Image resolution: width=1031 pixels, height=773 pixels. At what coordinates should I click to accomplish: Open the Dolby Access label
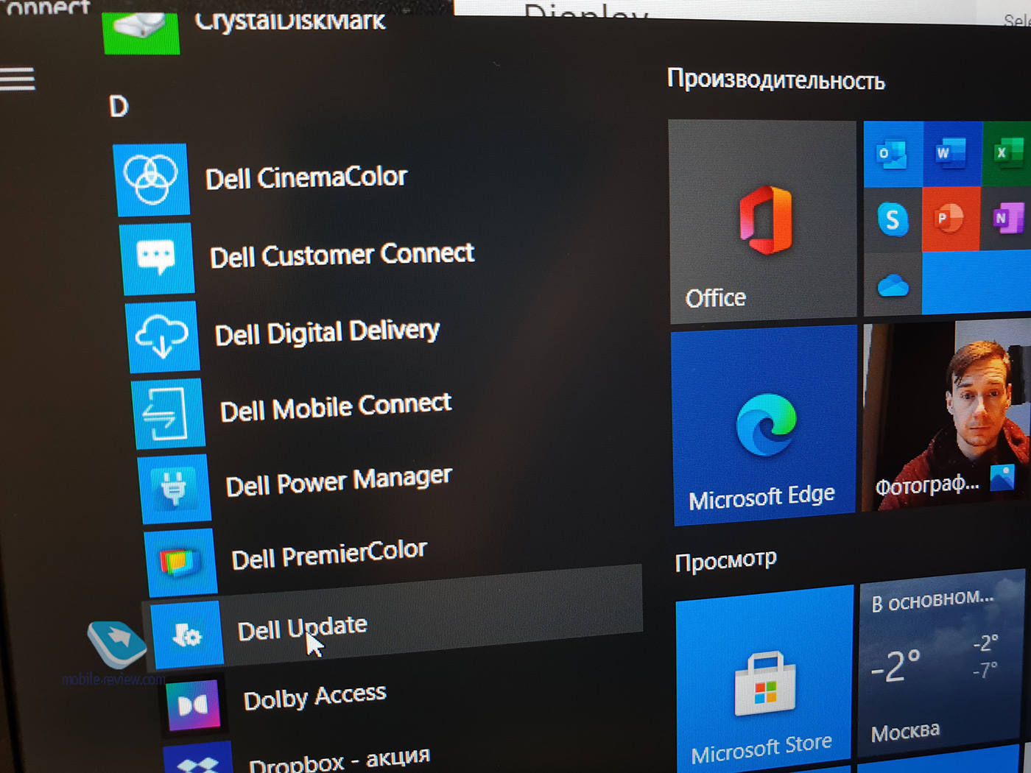[x=314, y=696]
